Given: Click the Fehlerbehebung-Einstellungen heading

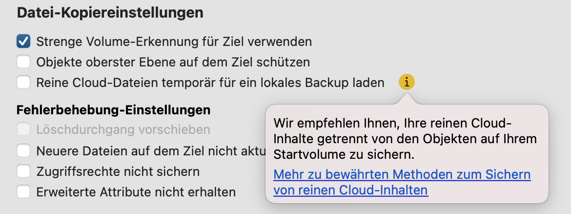Looking at the screenshot, I should pyautogui.click(x=114, y=110).
